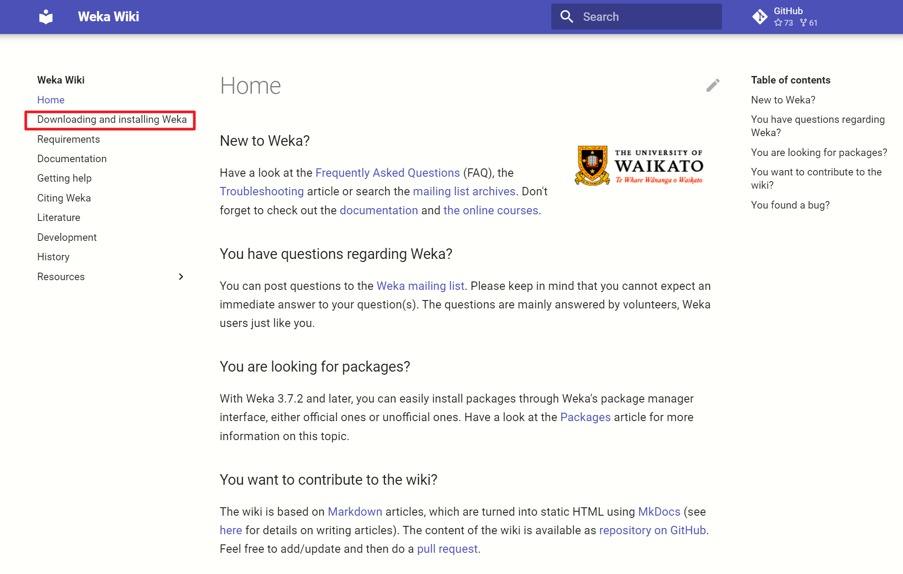Screen dimensions: 903x574
Task: Follow the Frequently Asked Questions link
Action: [x=388, y=173]
